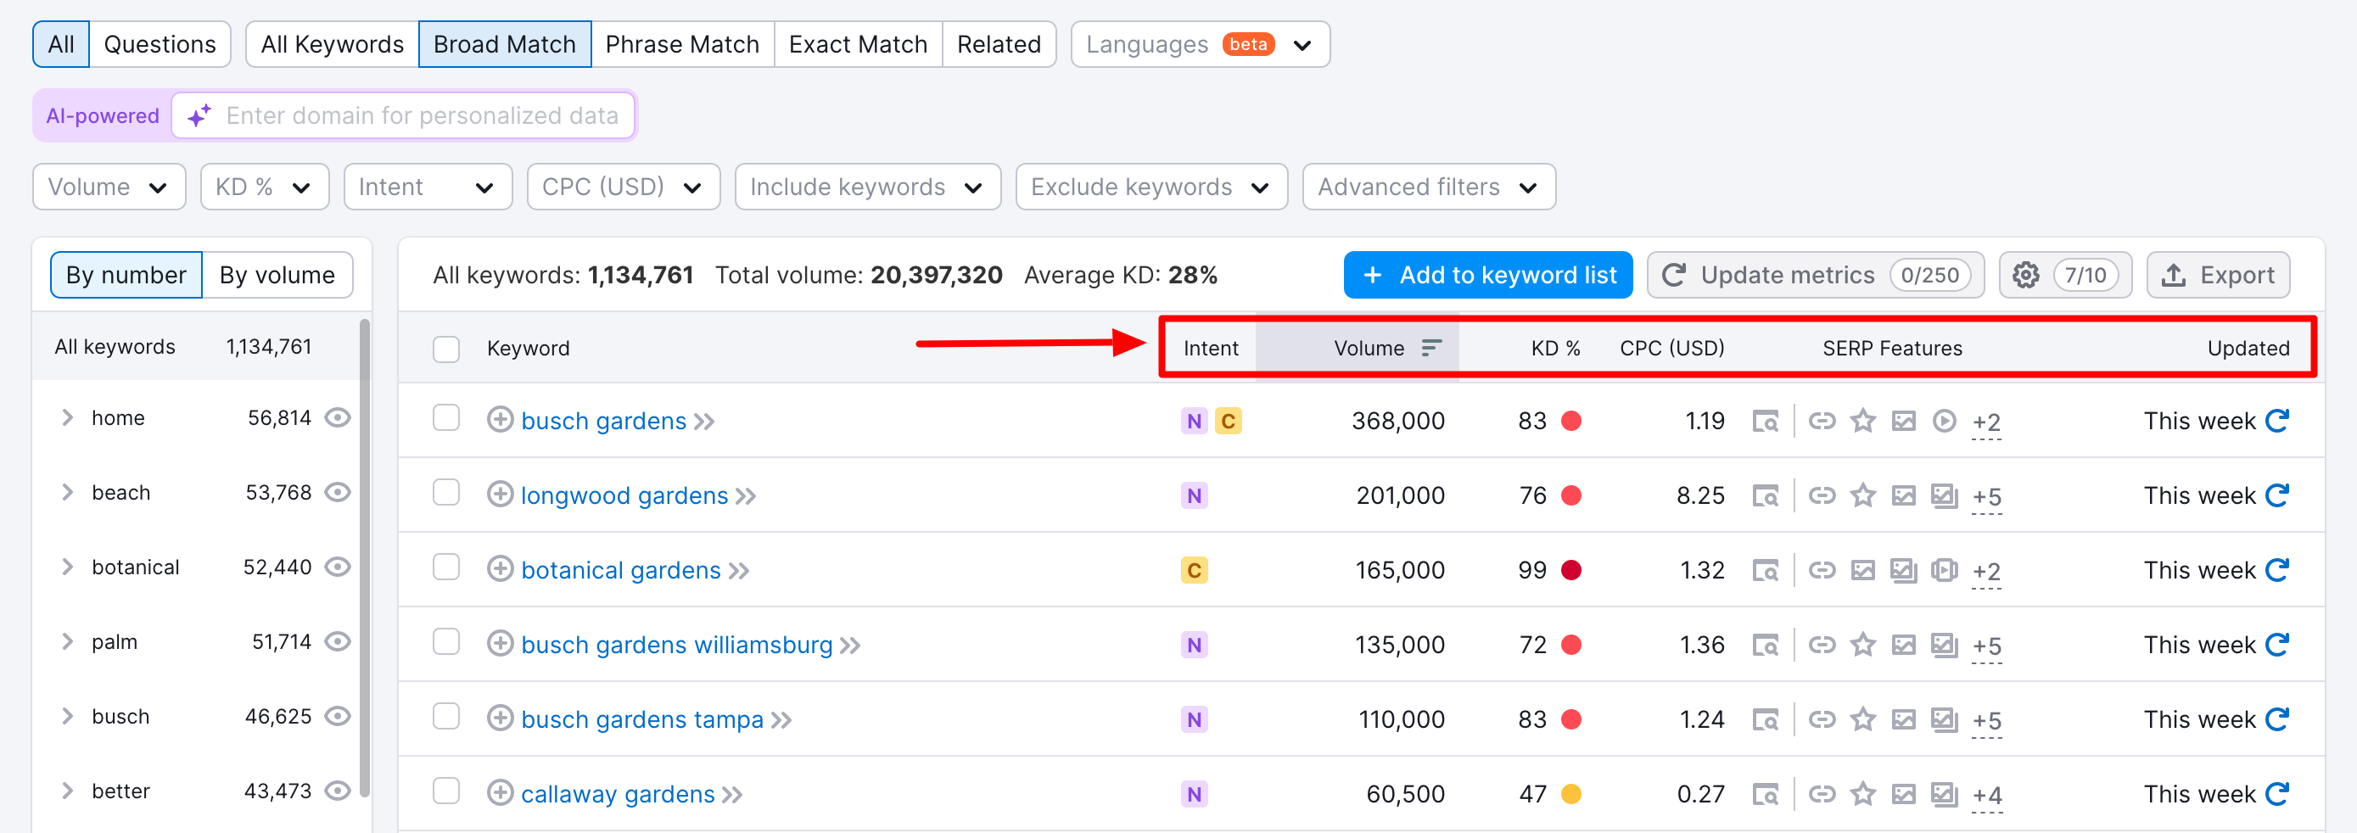2357x833 pixels.
Task: Open the busch gardens keyword link
Action: (x=603, y=421)
